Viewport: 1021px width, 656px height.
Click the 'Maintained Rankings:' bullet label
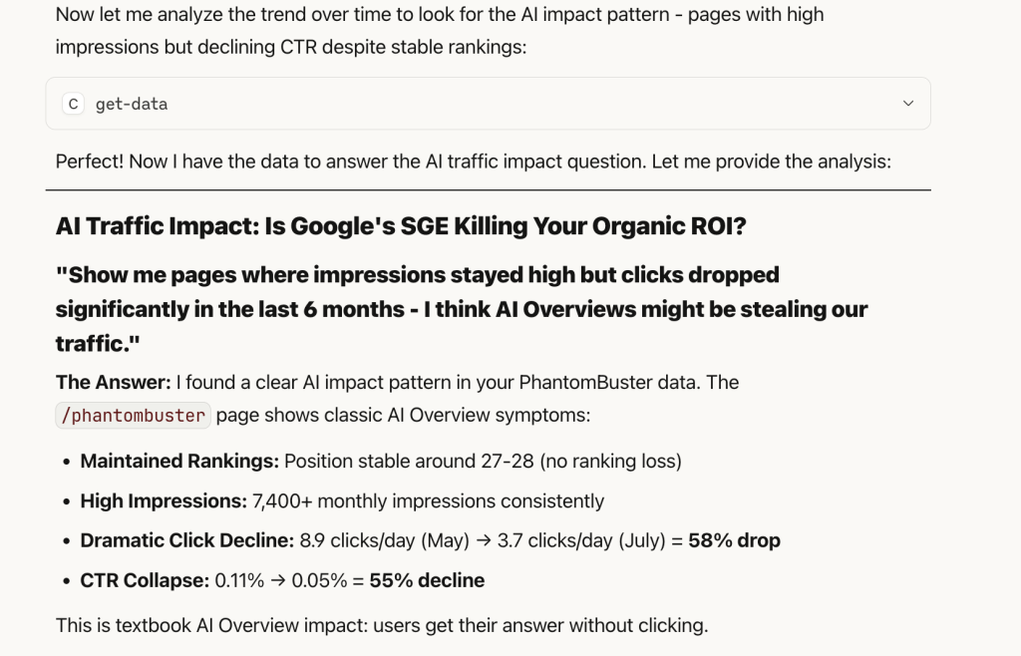[179, 461]
